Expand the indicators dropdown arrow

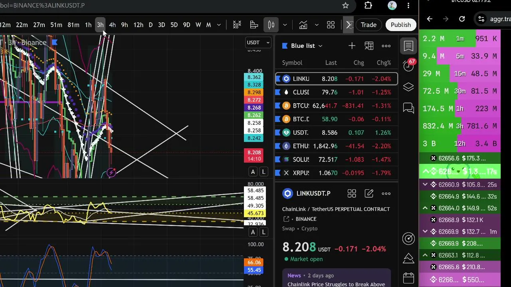(x=317, y=25)
